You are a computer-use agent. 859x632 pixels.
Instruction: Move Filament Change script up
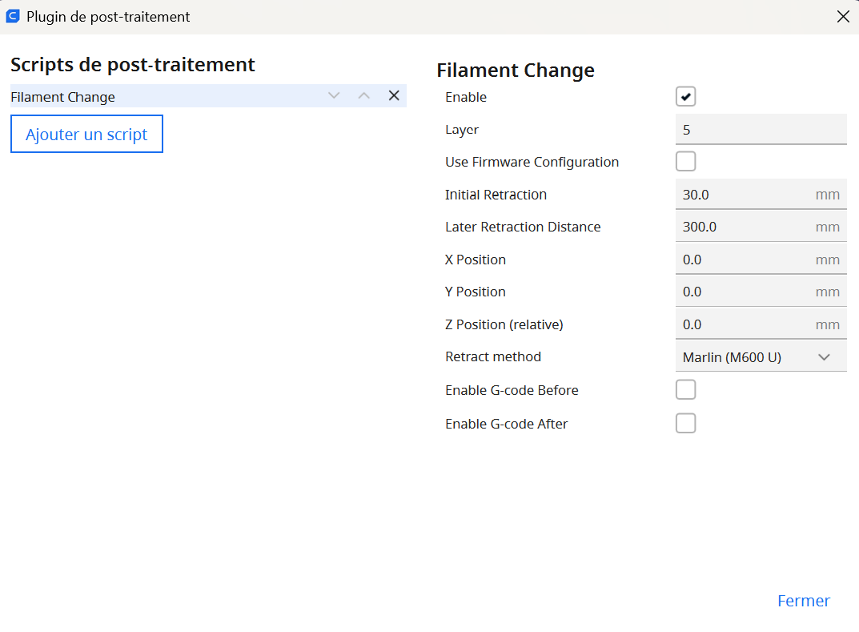(363, 96)
